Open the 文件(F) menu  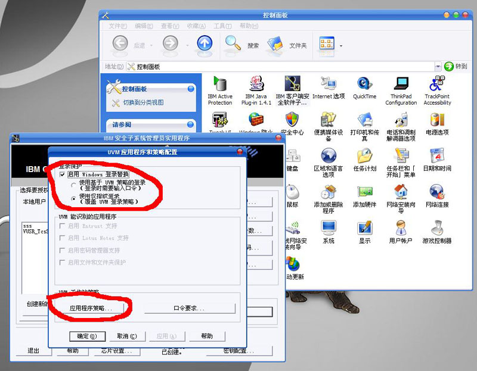pos(117,26)
